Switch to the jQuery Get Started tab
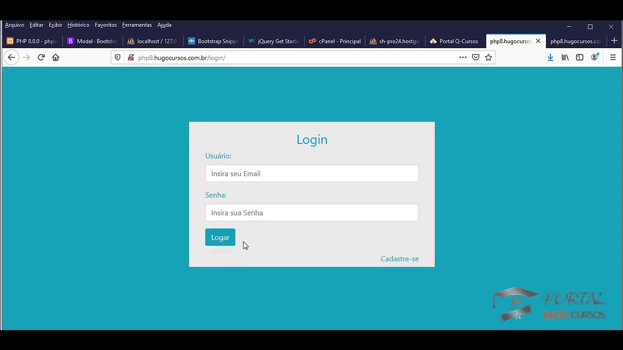623x350 pixels. click(274, 41)
